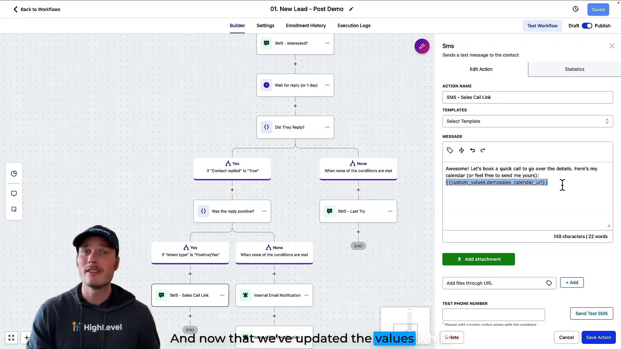Click the Action Name input field
The image size is (621, 349).
(x=528, y=97)
